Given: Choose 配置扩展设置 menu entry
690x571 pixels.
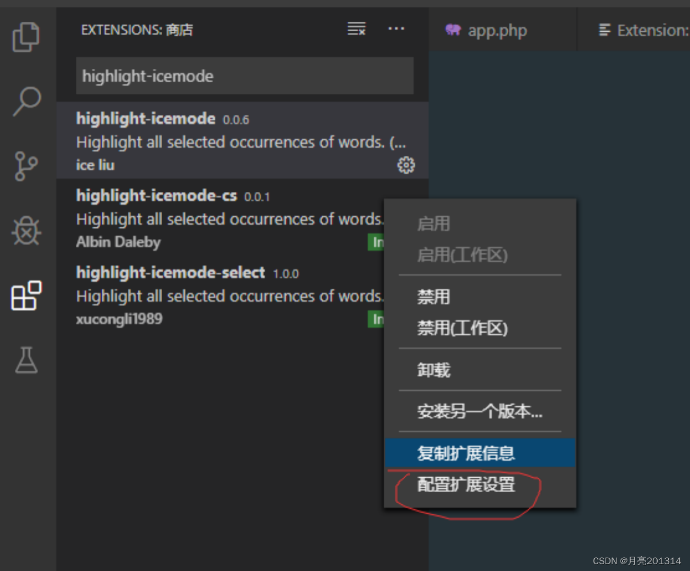Looking at the screenshot, I should click(480, 484).
